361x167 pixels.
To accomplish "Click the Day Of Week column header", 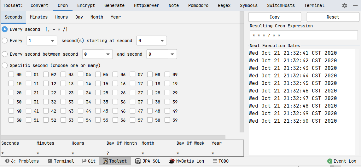I will coord(190,143).
